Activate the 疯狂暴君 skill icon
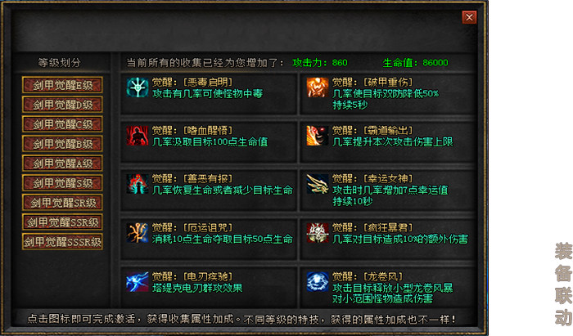The image size is (573, 336). tap(318, 233)
